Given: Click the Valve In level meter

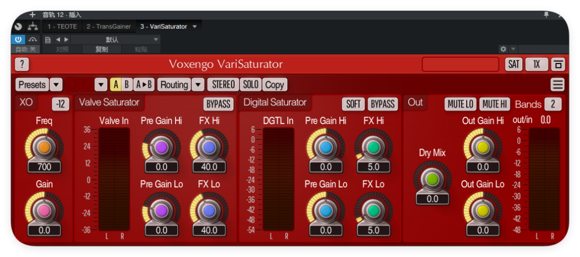Looking at the screenshot, I should (114, 179).
